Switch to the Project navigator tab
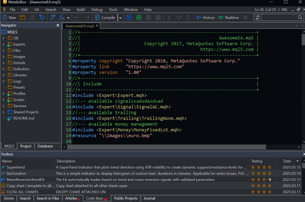 click(x=26, y=146)
